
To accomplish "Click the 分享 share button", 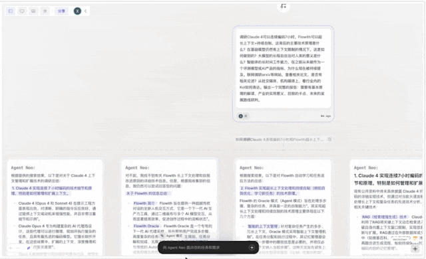I will (x=61, y=11).
